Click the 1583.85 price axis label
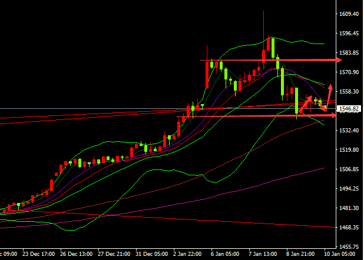 point(350,53)
